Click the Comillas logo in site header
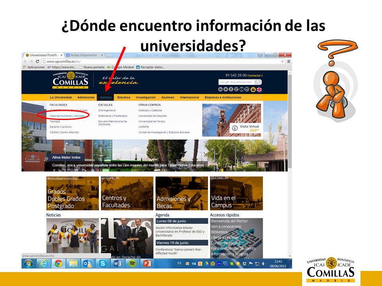The image size is (382, 286). [x=70, y=80]
